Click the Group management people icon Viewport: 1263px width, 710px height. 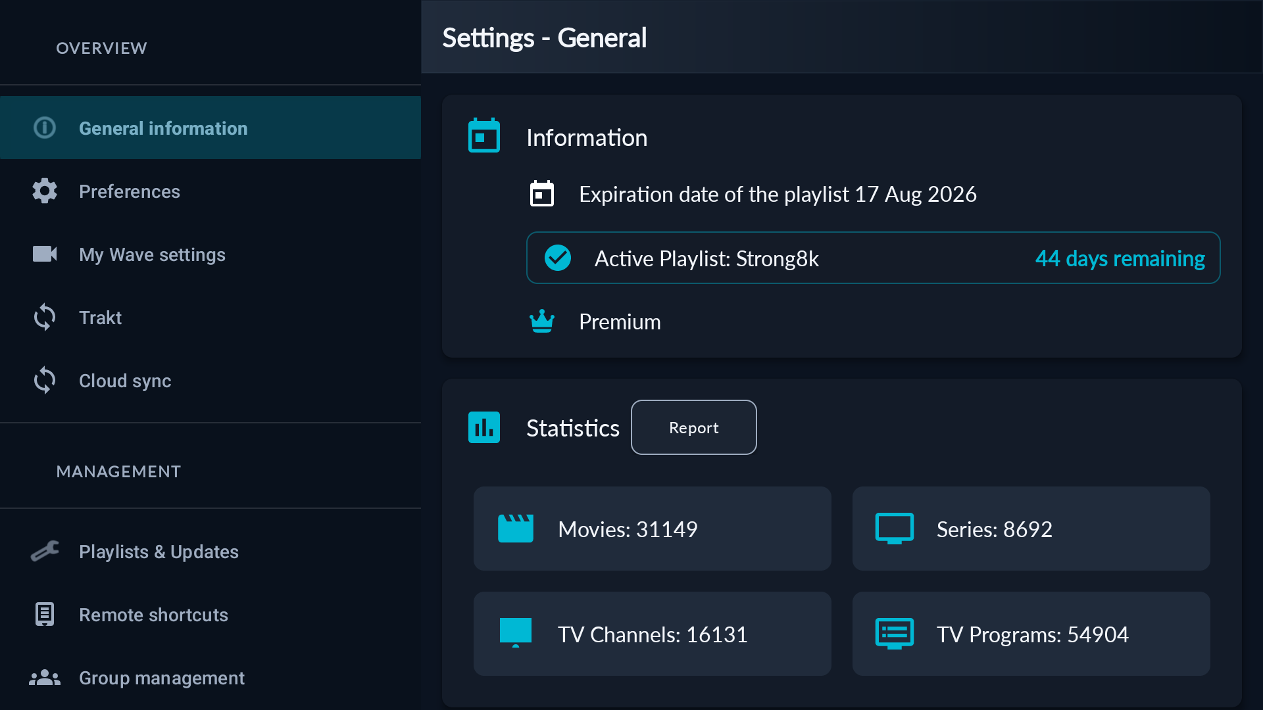tap(45, 677)
